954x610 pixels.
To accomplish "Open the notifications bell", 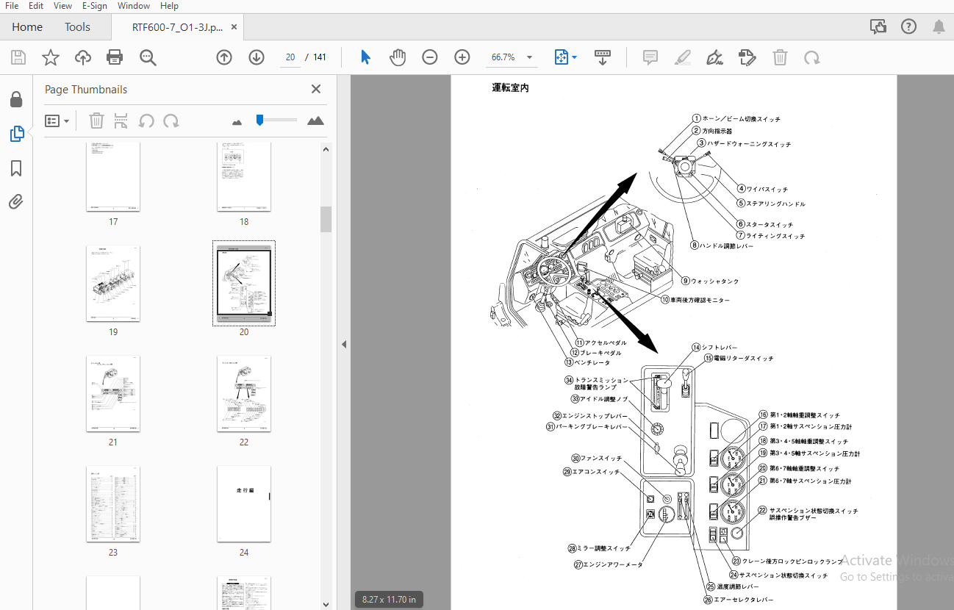I will [939, 27].
